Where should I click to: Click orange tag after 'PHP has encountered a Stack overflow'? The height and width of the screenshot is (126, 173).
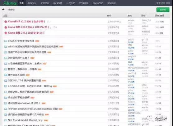60,109
